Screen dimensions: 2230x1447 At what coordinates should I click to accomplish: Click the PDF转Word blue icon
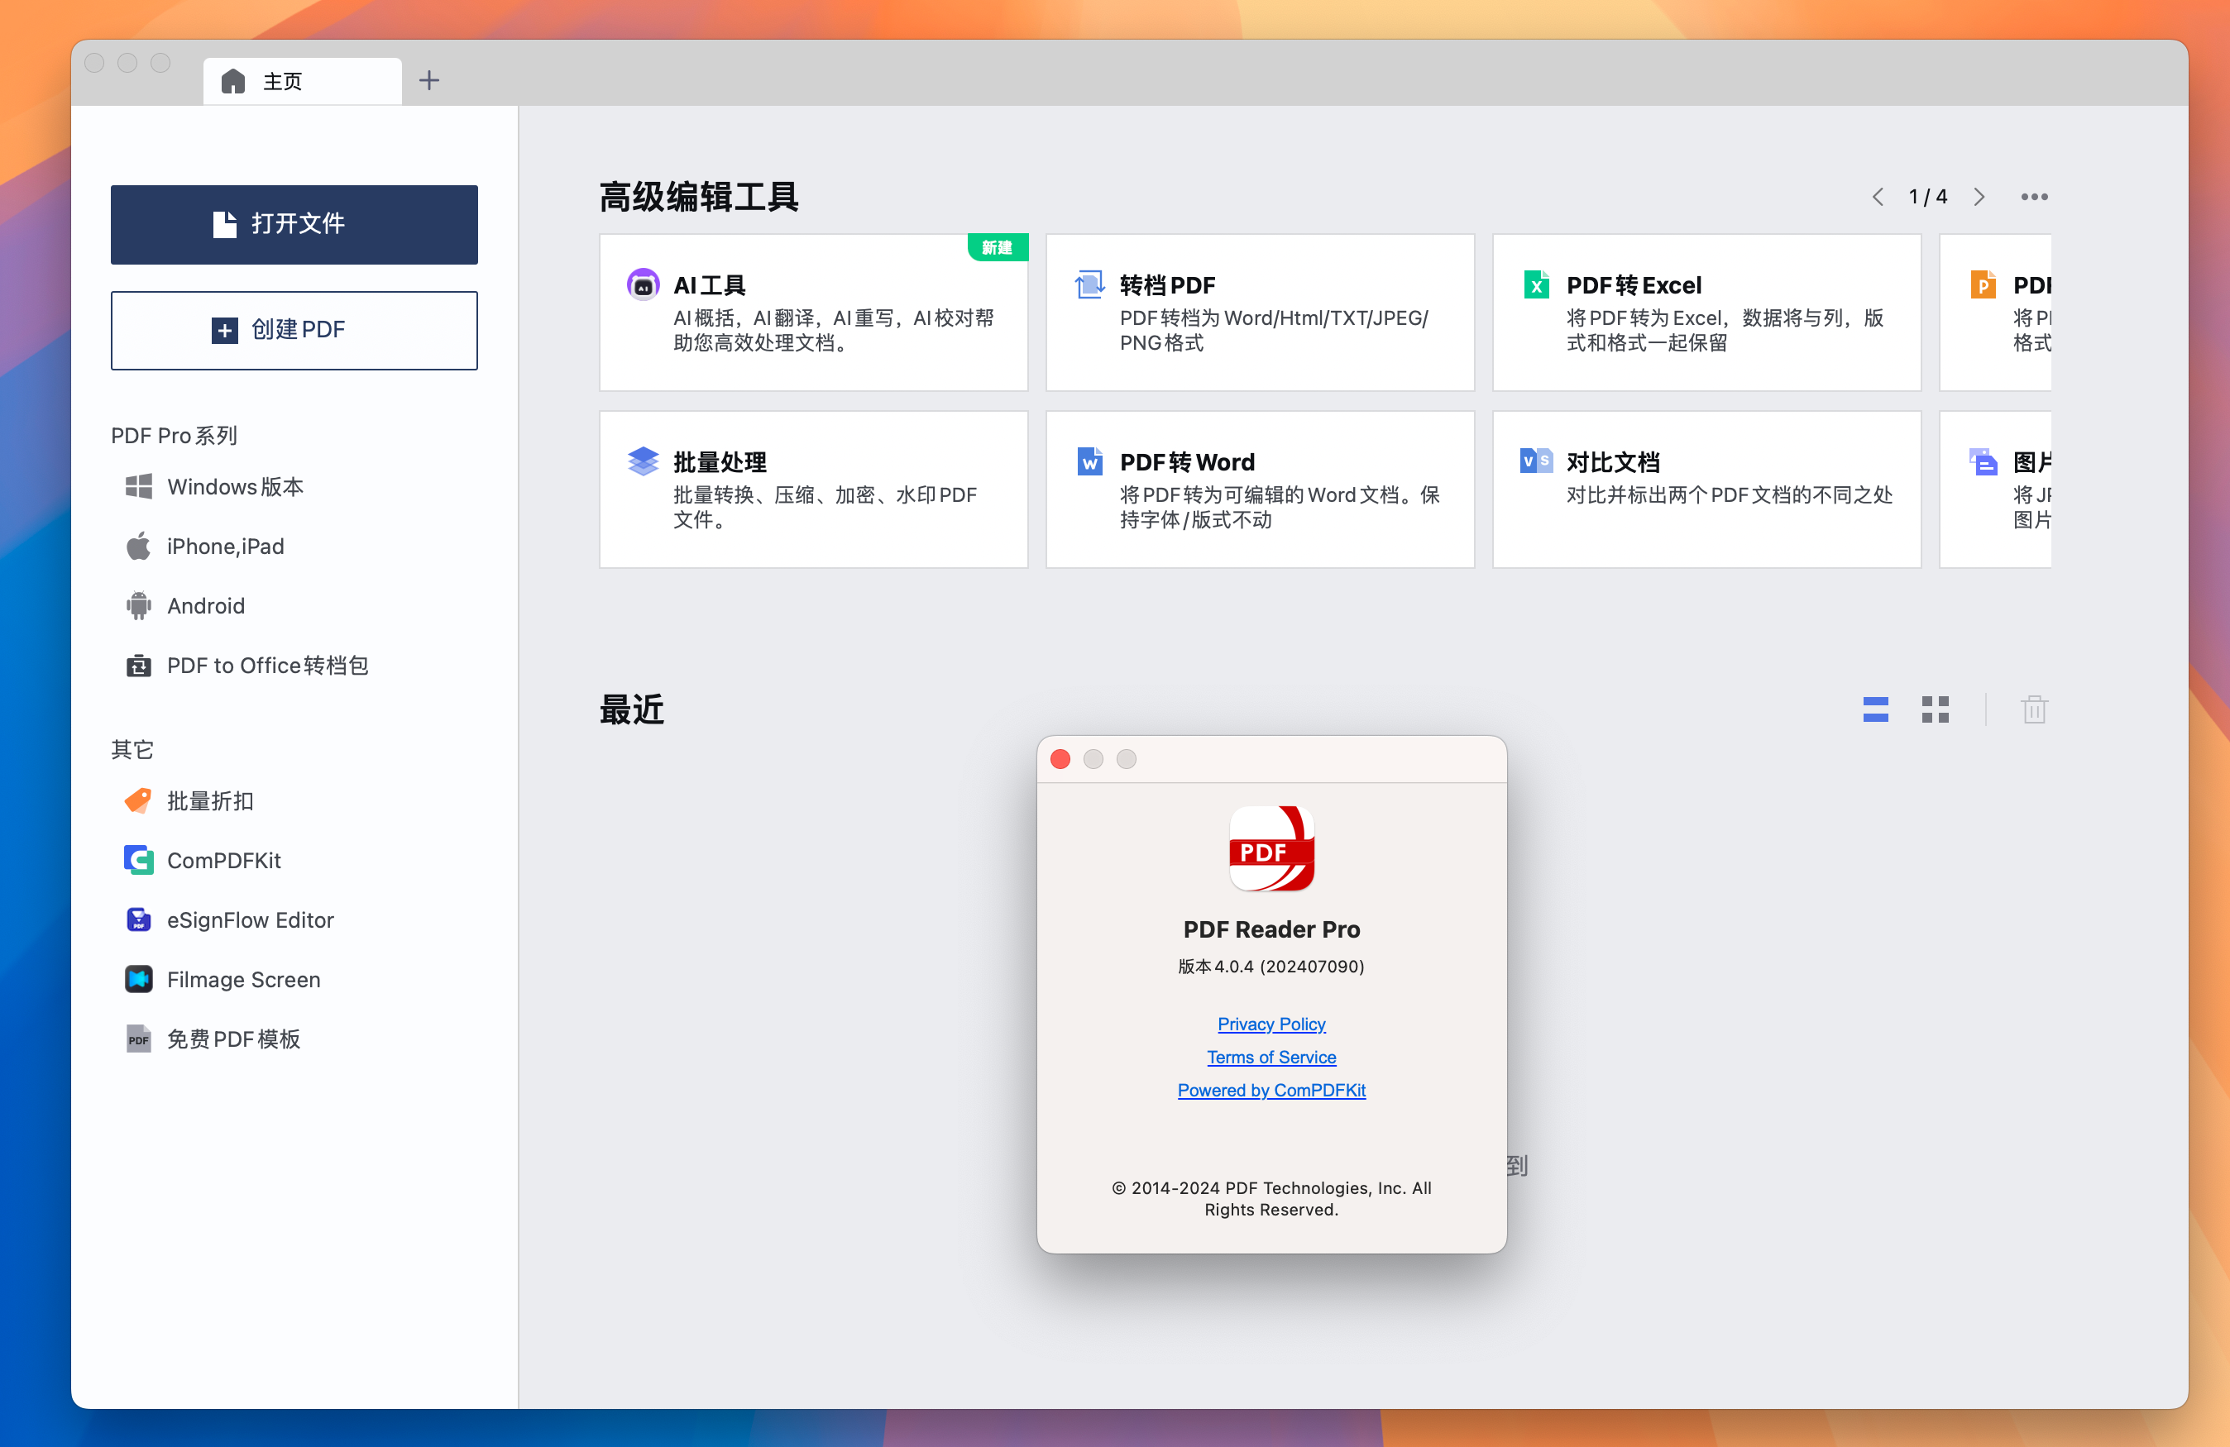[1089, 461]
